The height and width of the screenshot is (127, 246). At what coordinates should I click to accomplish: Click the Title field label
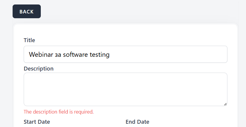(29, 40)
